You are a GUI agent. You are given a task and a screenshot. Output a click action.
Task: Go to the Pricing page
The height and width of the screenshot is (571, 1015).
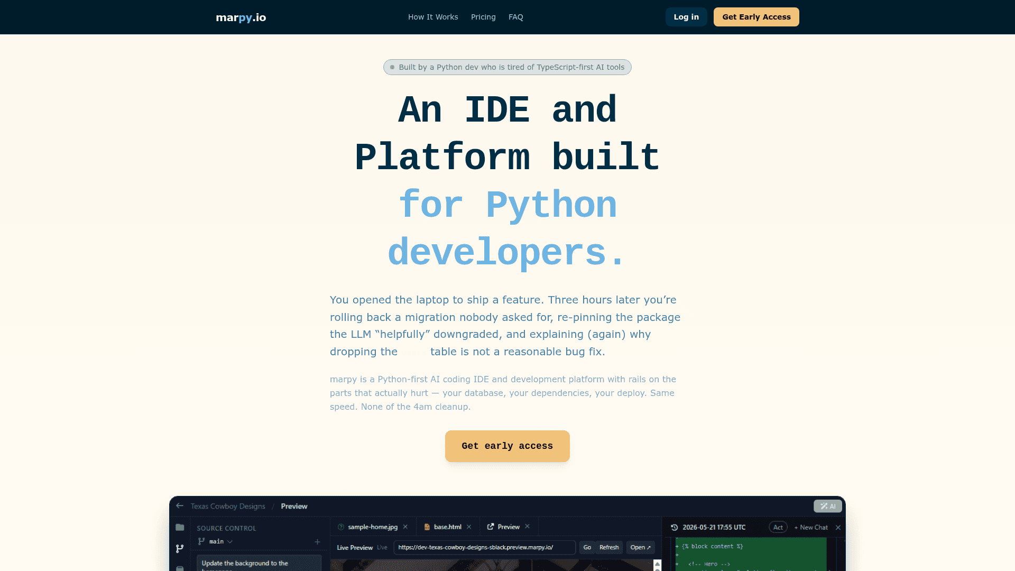(x=483, y=17)
